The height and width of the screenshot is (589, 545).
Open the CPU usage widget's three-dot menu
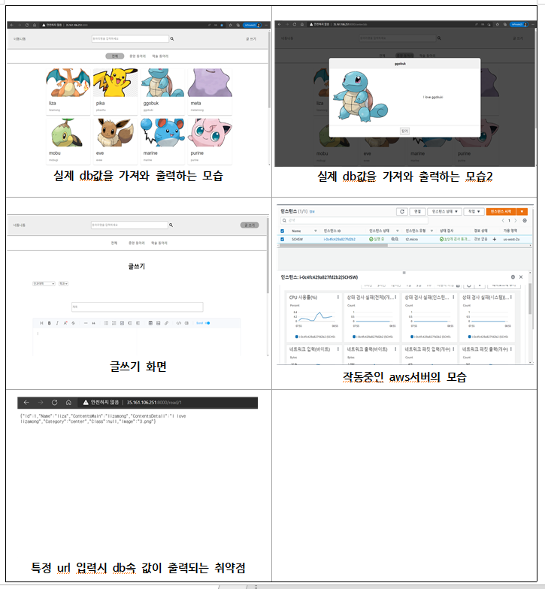pyautogui.click(x=338, y=298)
